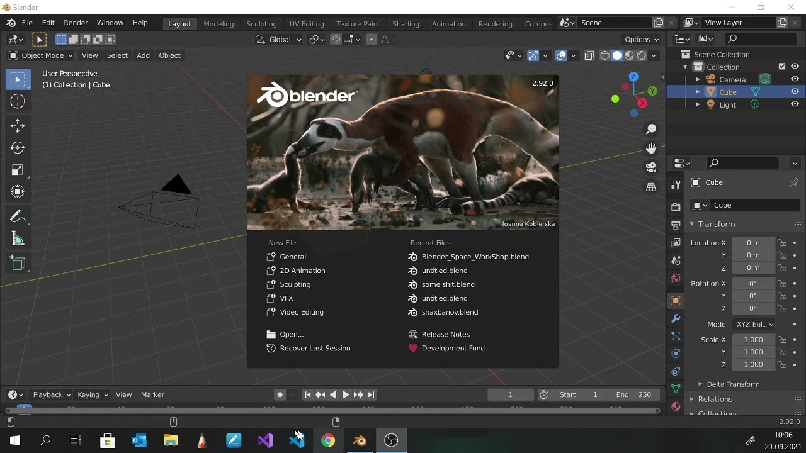Click the Blender logo menu icon
The width and height of the screenshot is (806, 453).
point(11,23)
